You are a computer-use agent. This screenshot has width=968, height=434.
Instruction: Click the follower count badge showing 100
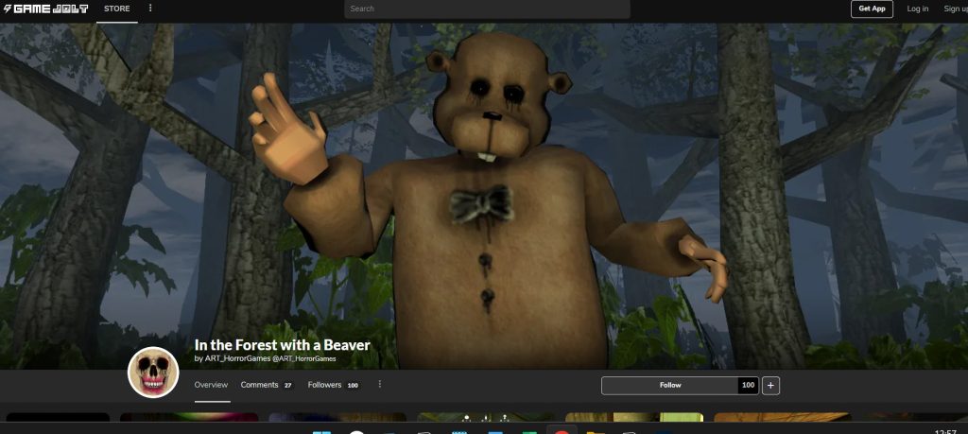(x=748, y=385)
